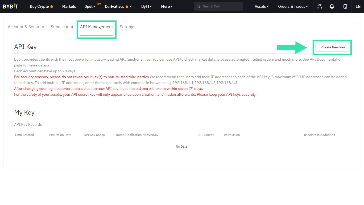Click the login password expiry warning text
This screenshot has height=205, width=364.
[x=109, y=89]
